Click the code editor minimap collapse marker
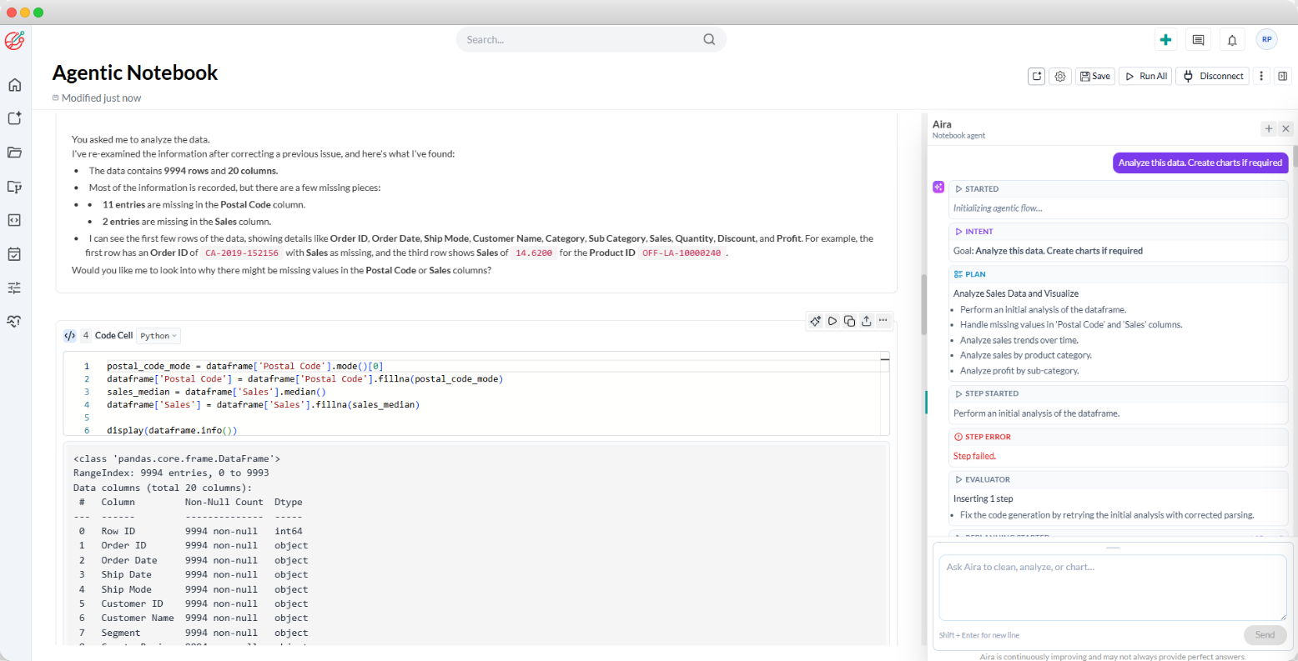The image size is (1298, 661). [884, 361]
